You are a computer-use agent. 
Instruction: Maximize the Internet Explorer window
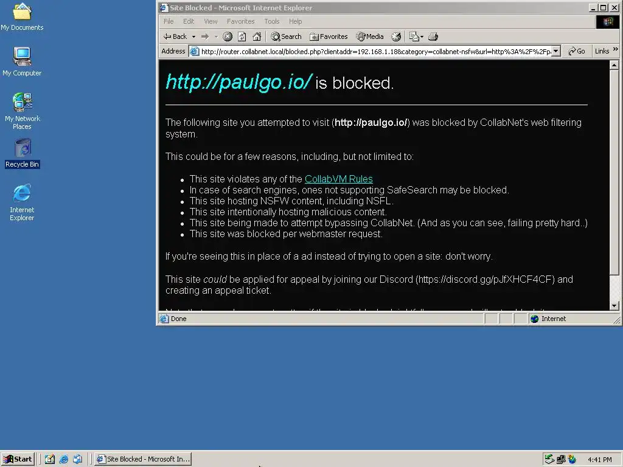point(603,7)
